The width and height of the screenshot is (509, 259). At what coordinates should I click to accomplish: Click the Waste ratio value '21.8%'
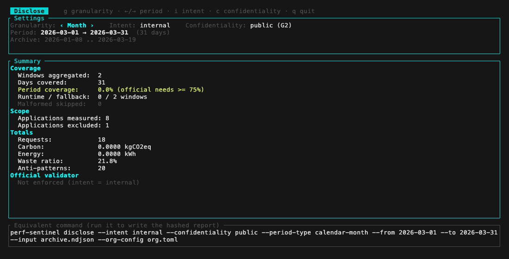click(107, 161)
